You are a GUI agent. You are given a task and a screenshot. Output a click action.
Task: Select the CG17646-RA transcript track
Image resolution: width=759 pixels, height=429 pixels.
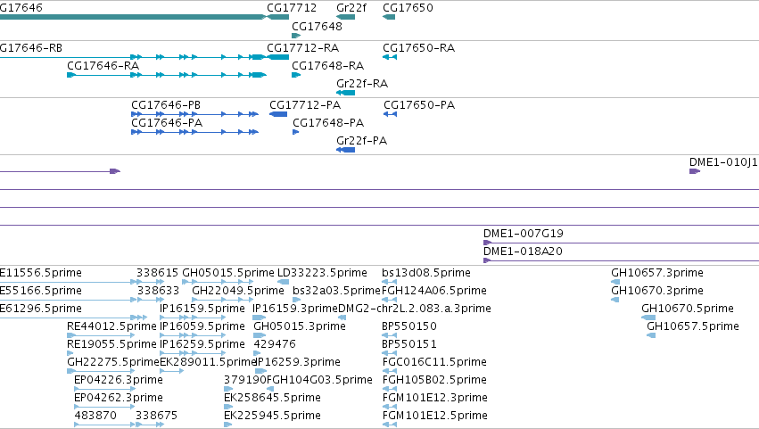click(167, 75)
